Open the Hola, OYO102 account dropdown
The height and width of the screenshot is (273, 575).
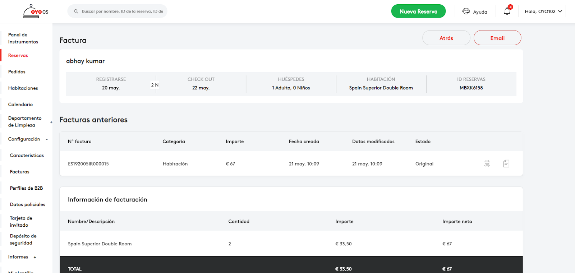(x=543, y=11)
